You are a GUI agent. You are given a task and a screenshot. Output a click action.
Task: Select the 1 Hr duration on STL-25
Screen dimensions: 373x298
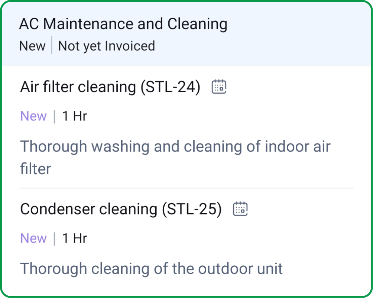[x=75, y=238]
